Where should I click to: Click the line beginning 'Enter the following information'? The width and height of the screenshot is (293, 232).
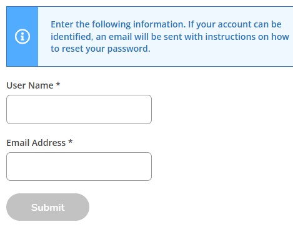[x=166, y=24]
